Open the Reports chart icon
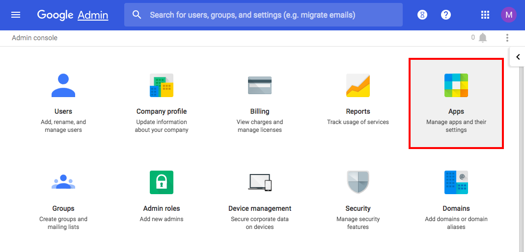The height and width of the screenshot is (252, 525). pos(358,85)
